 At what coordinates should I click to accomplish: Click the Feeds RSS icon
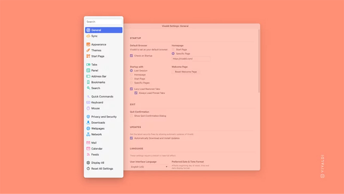pyautogui.click(x=88, y=155)
